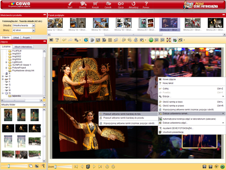Select the 'OLYMPUS Viewer 1' folder

tap(22, 65)
